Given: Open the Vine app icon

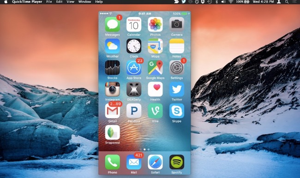Looking at the screenshot, I should 155,111.
